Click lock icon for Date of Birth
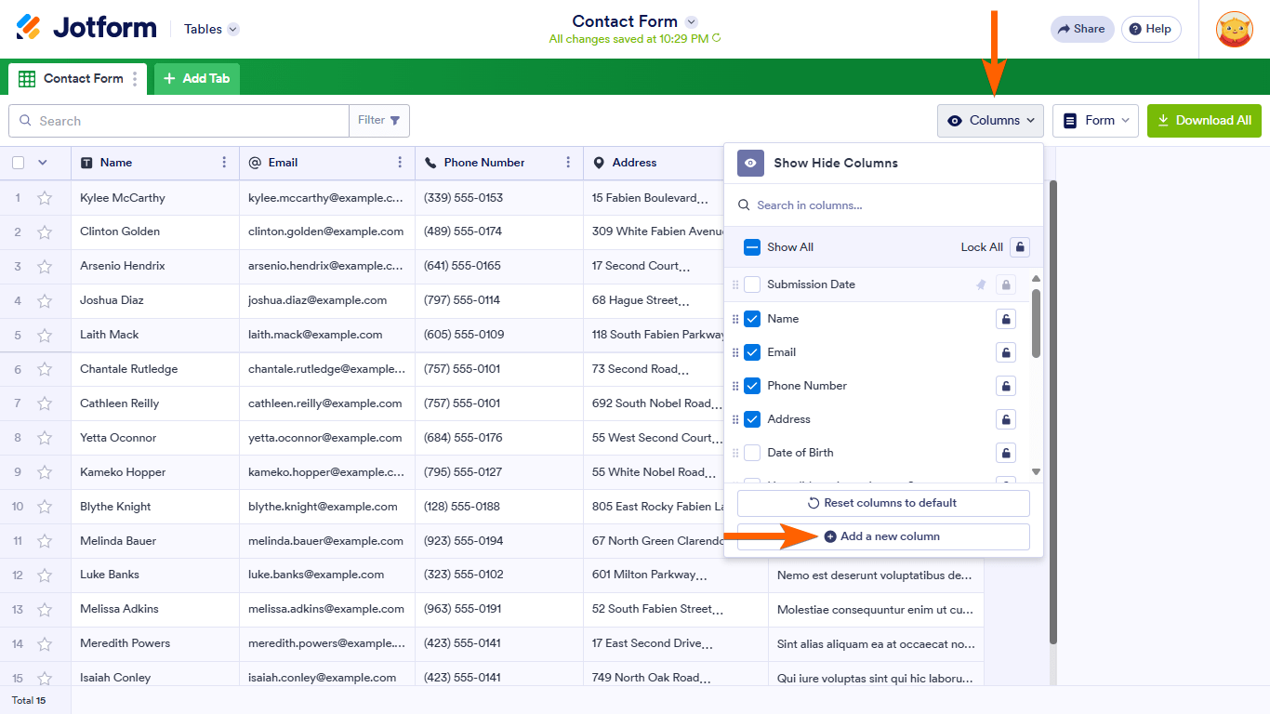Viewport: 1270px width, 714px height. point(1005,453)
